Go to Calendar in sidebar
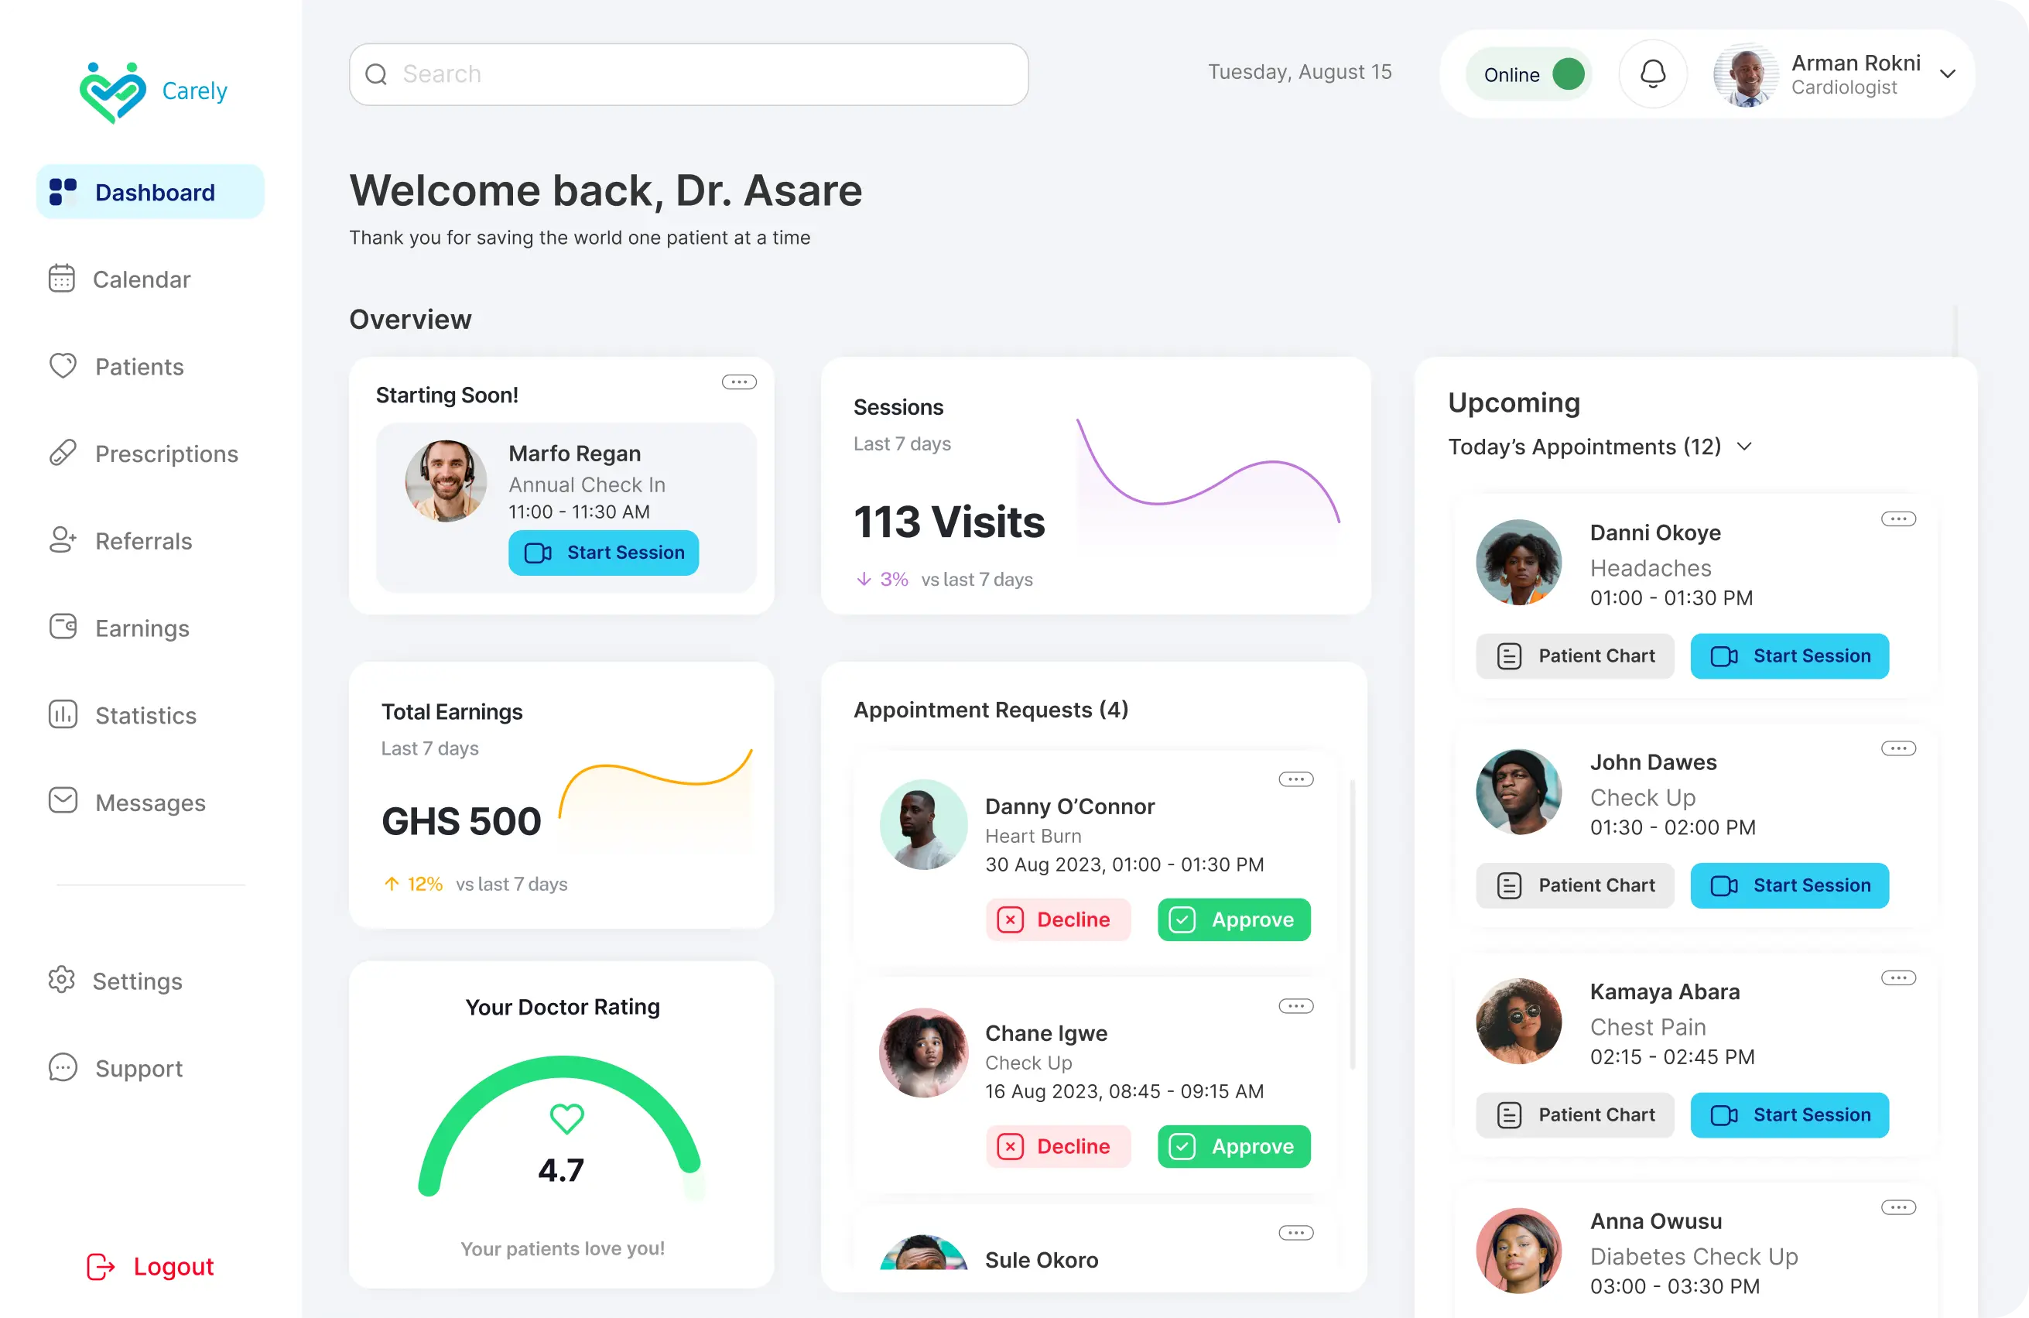The width and height of the screenshot is (2029, 1318). pos(142,279)
